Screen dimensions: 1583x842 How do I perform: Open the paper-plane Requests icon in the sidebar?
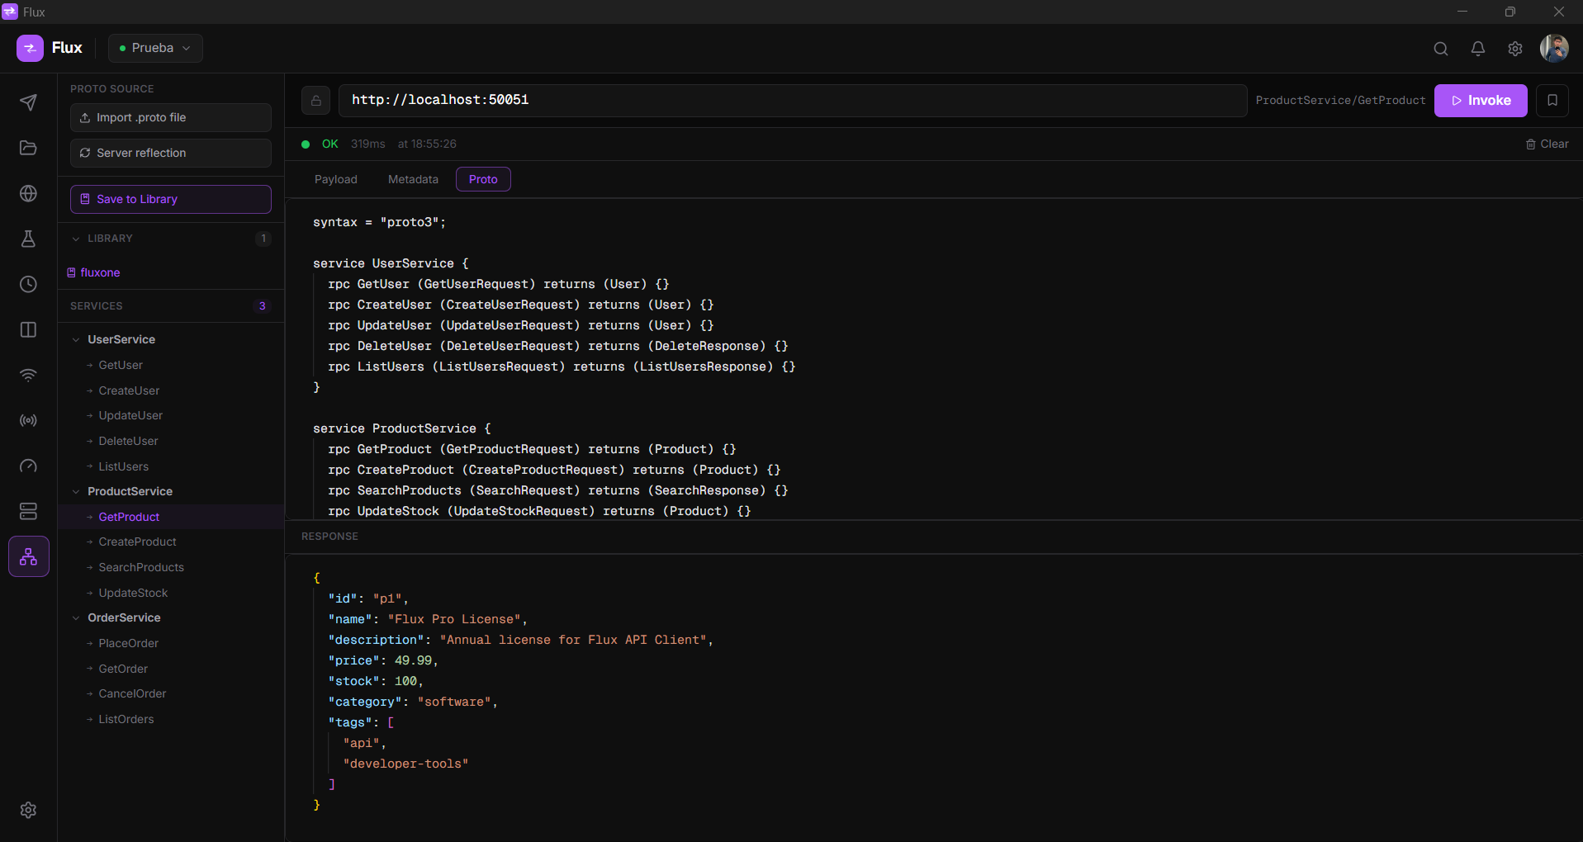coord(28,102)
